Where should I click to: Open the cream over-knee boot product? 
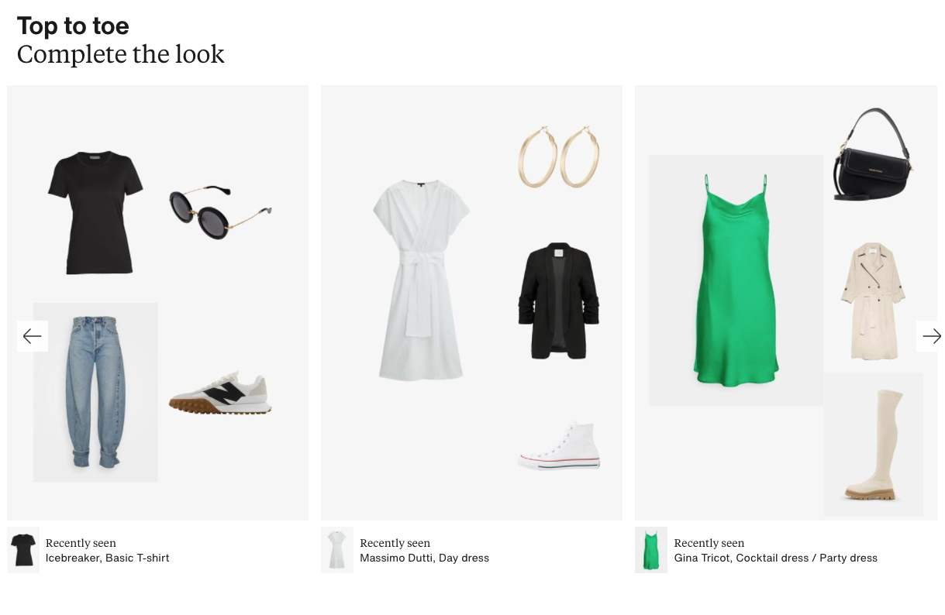pos(873,445)
